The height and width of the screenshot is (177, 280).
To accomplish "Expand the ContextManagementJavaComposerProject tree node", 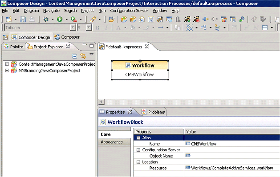I will (7, 64).
